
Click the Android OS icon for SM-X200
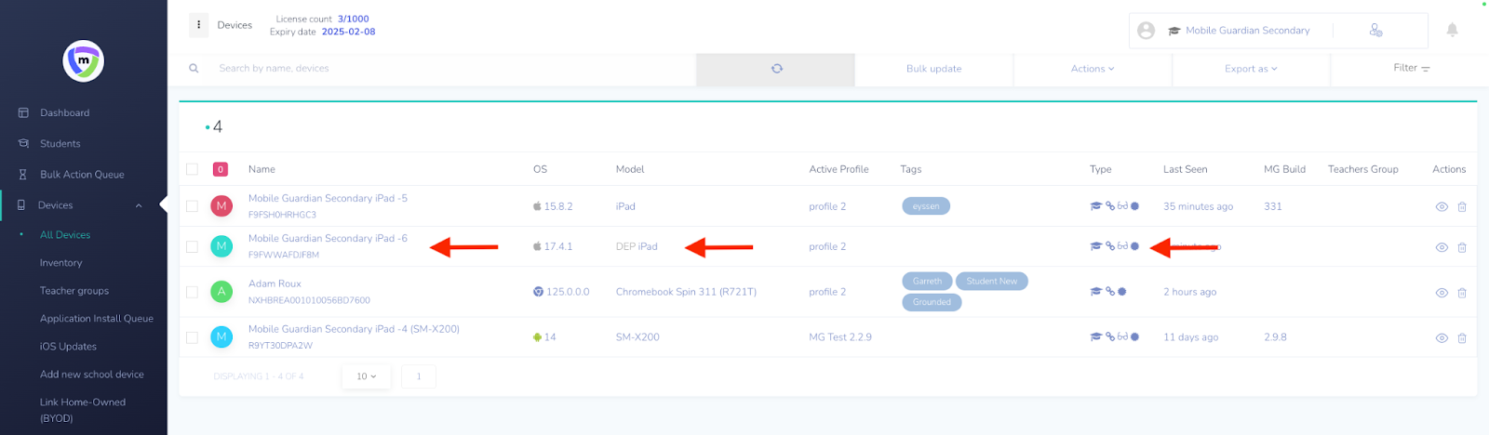click(x=537, y=337)
